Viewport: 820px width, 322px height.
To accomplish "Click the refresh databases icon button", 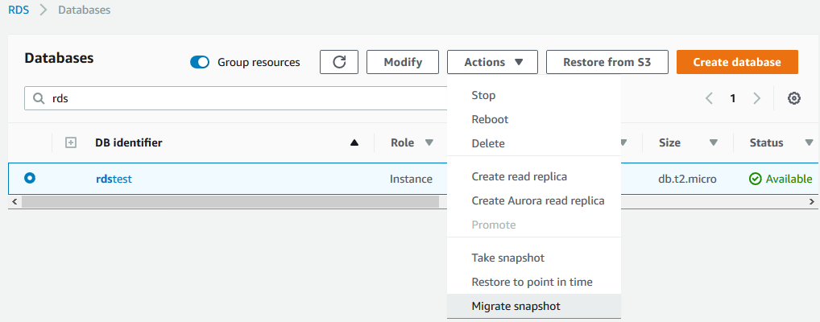I will (x=339, y=62).
